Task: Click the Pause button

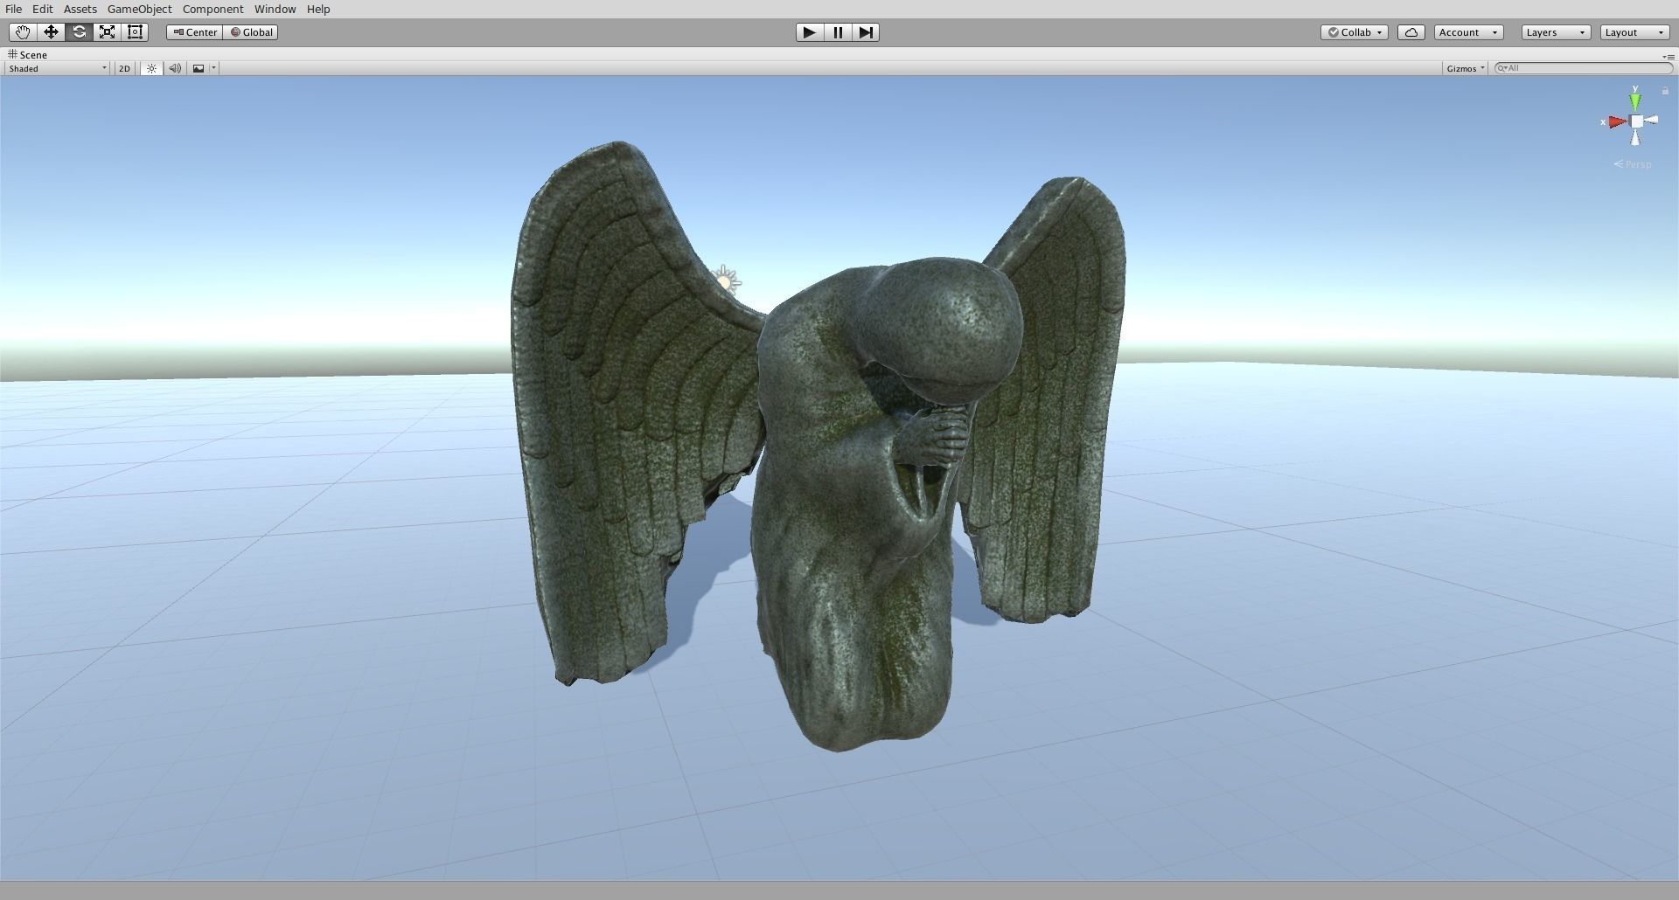Action: coord(837,32)
